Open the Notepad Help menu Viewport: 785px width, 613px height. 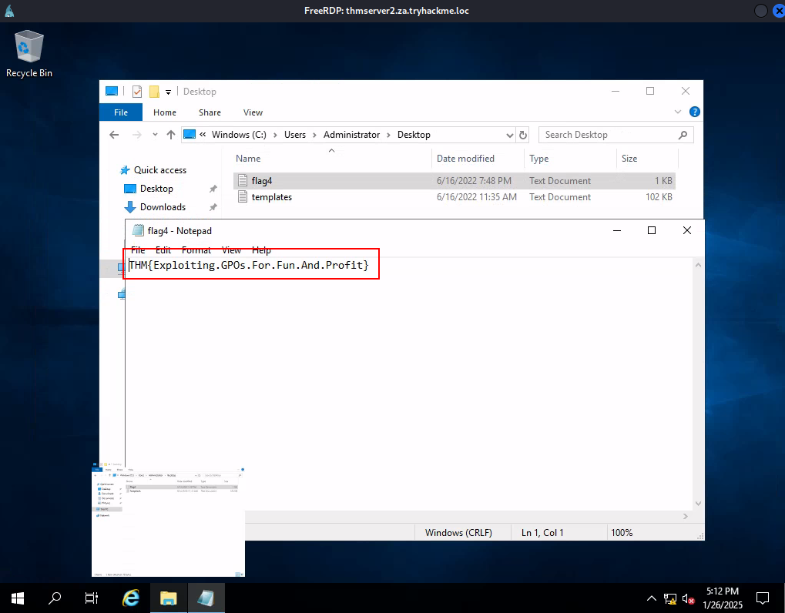pyautogui.click(x=261, y=250)
